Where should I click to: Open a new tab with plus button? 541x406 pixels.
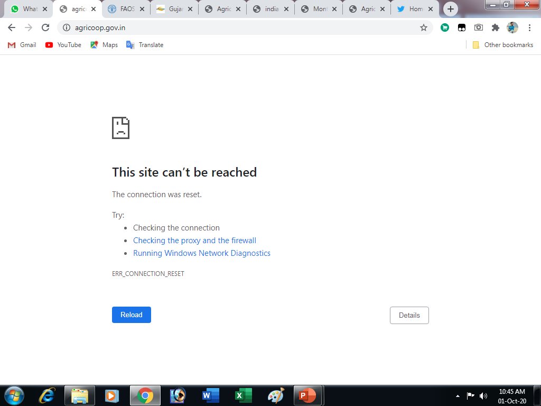(x=450, y=9)
